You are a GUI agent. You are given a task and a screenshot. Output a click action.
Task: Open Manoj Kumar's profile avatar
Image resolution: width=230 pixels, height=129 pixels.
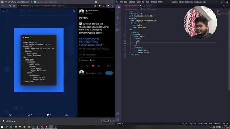(x=82, y=12)
